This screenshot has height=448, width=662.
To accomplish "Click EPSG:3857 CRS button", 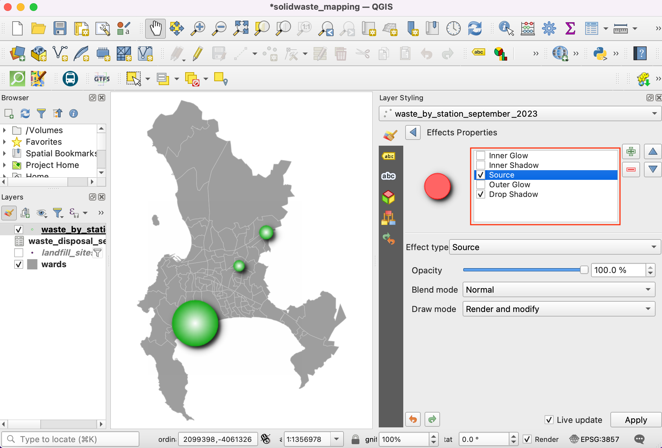I will point(595,439).
